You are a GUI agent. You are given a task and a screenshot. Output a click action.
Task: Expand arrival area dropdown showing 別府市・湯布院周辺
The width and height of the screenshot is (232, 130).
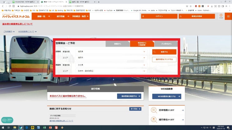[x=111, y=71]
